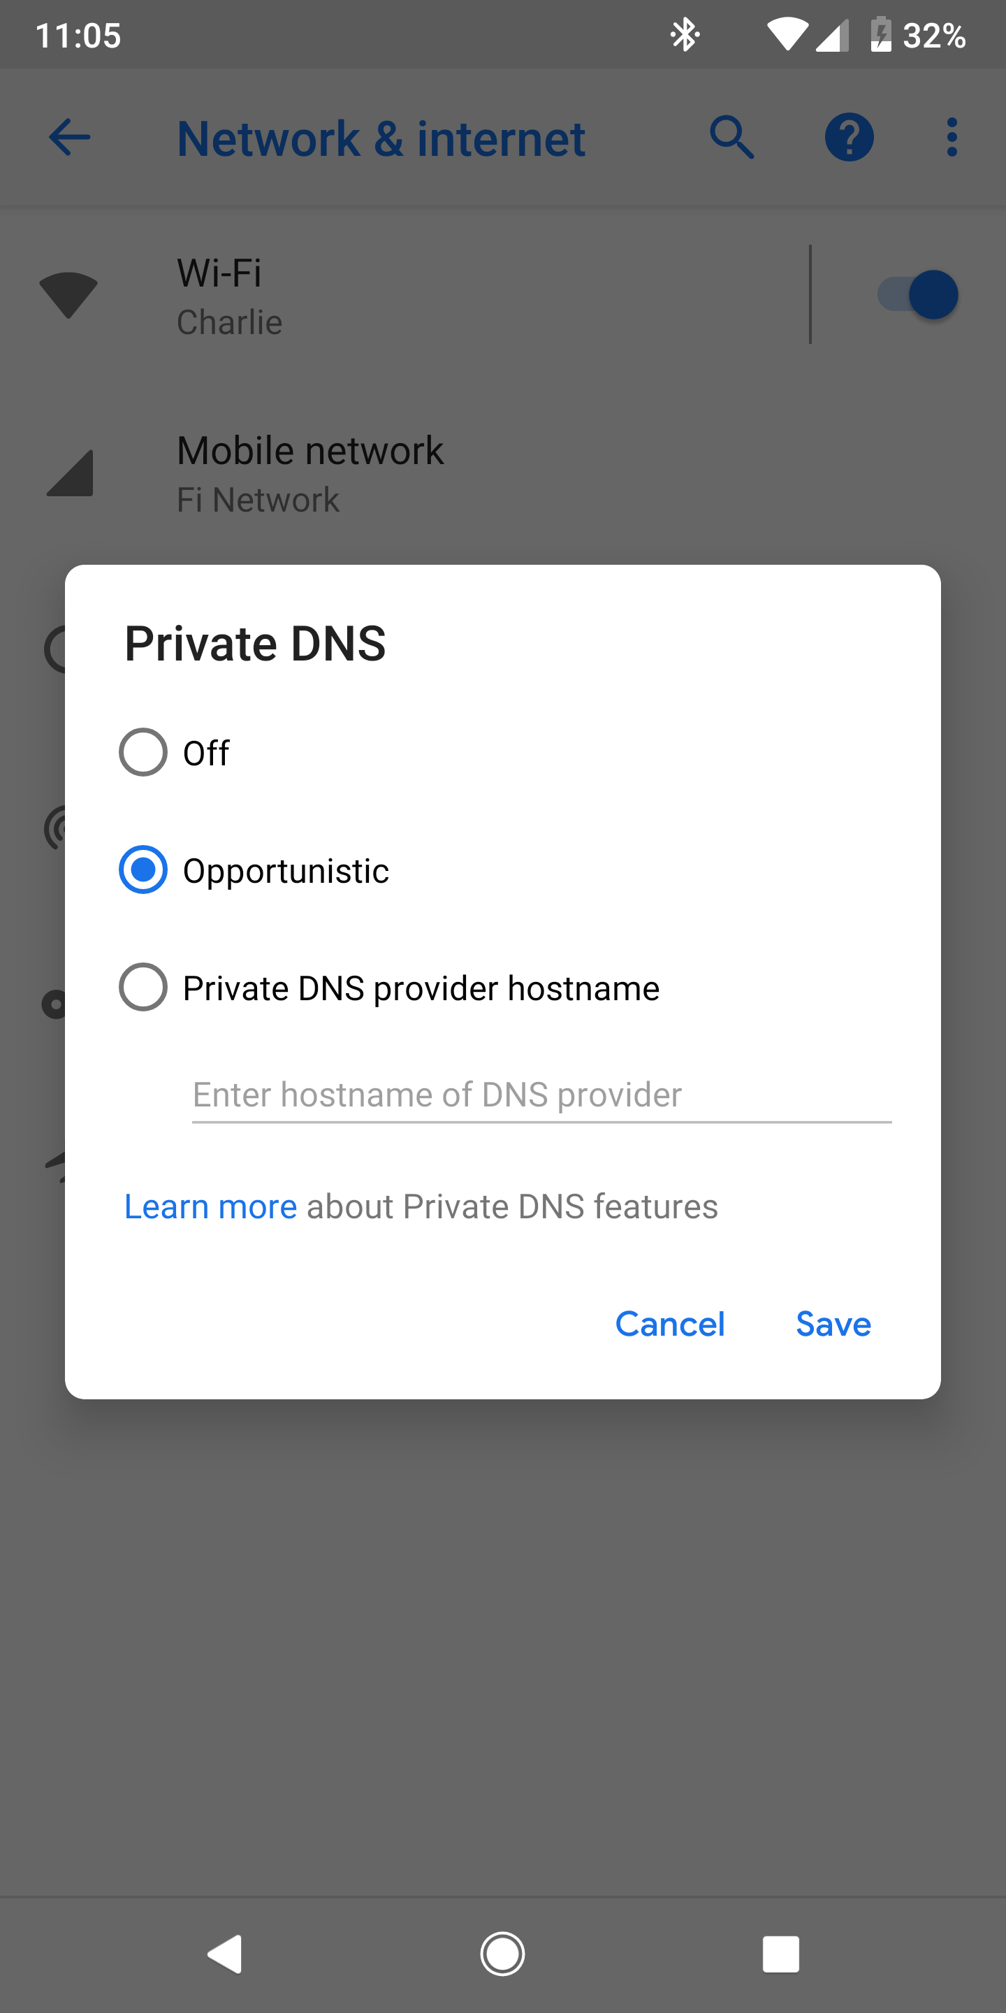The width and height of the screenshot is (1006, 2013).
Task: Tap the back arrow in the header
Action: pos(70,138)
